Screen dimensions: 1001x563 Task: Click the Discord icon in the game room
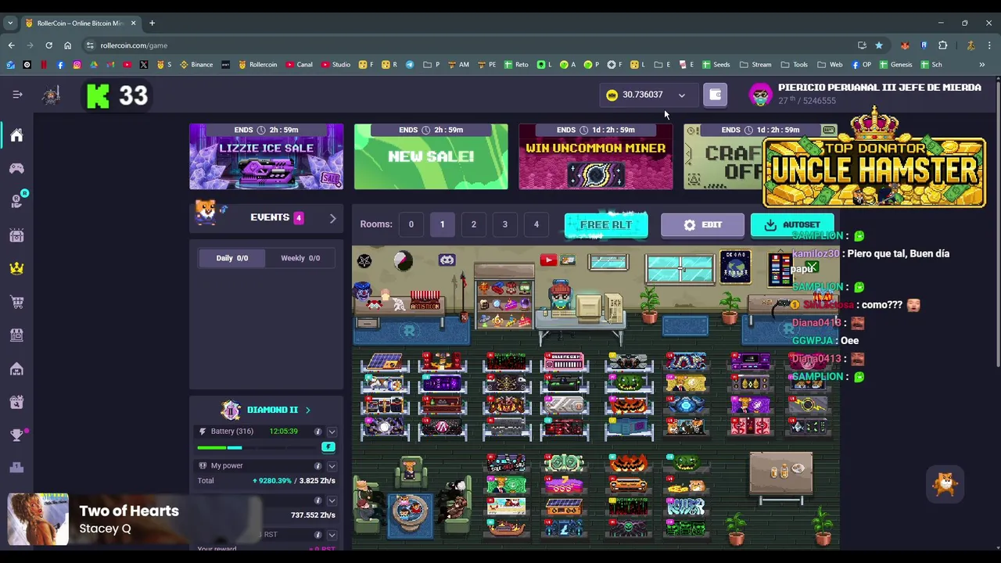coord(447,260)
